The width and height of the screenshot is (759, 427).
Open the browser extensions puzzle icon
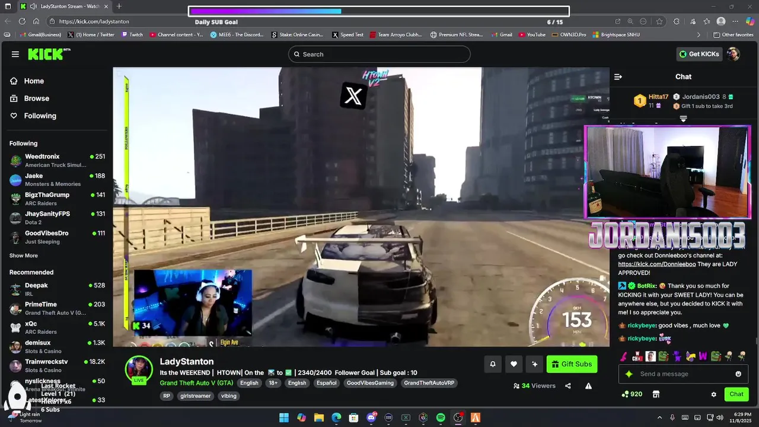click(x=677, y=21)
